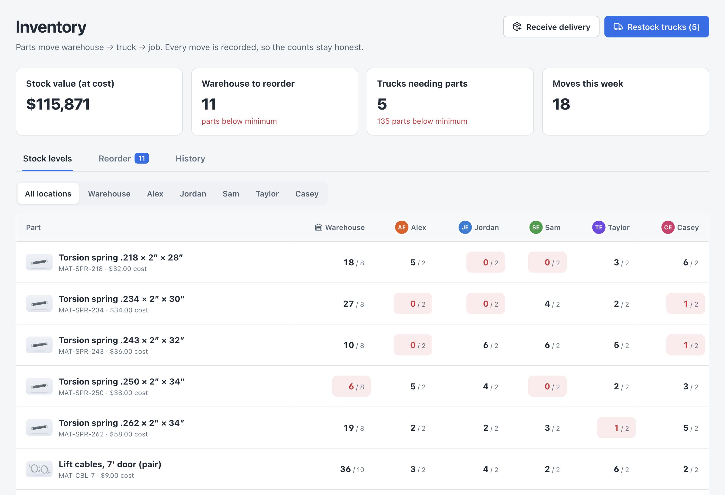Click the 135 parts below minimum text
725x495 pixels.
pos(422,121)
